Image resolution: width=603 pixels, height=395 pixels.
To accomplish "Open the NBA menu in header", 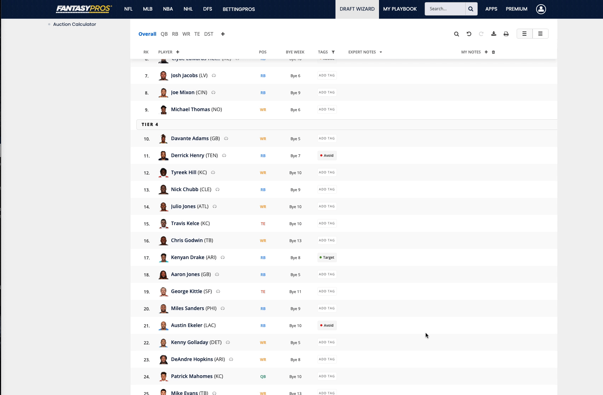I will click(168, 9).
